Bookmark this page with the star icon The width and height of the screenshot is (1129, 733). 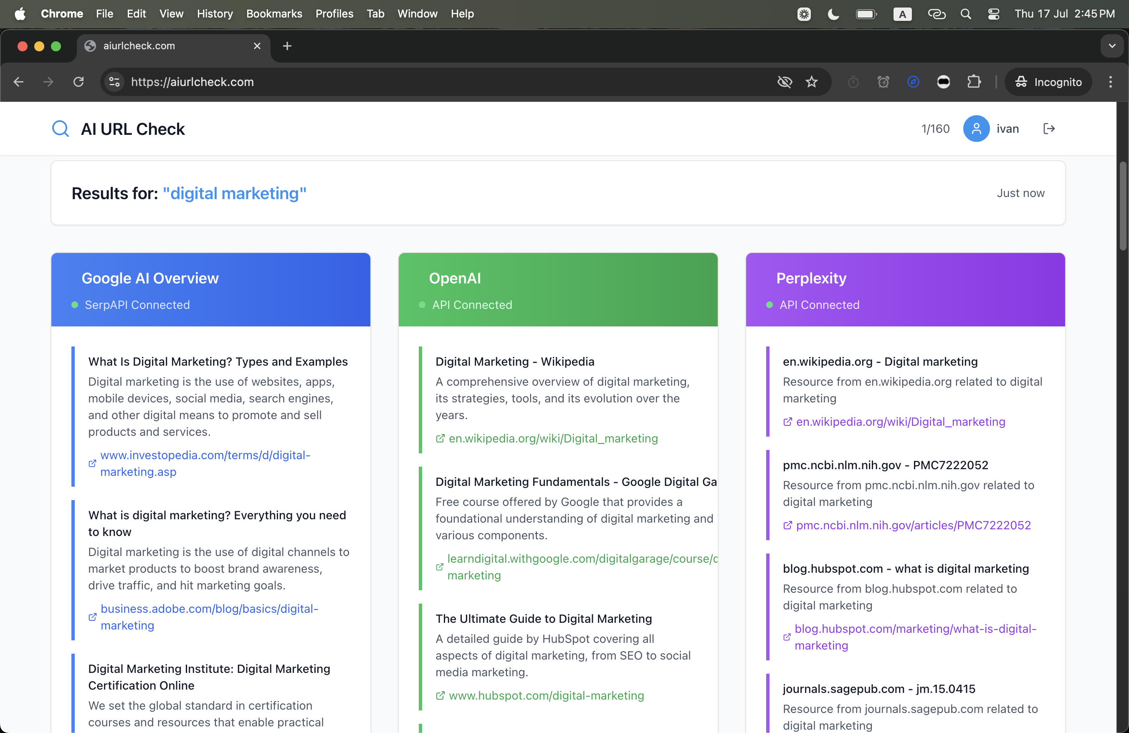click(812, 82)
